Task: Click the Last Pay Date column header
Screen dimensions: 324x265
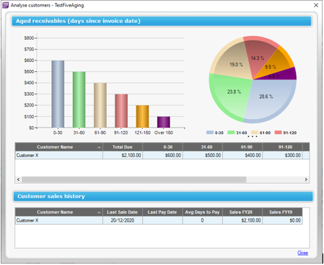Action: (162, 212)
